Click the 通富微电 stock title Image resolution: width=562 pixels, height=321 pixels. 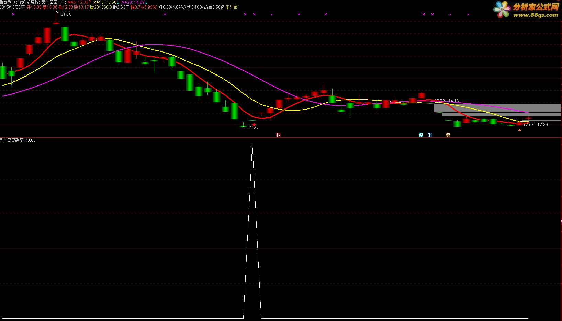8,2
